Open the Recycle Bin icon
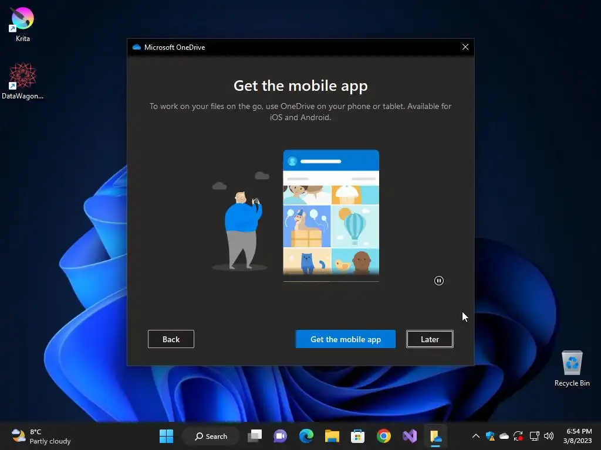601x450 pixels. point(572,369)
